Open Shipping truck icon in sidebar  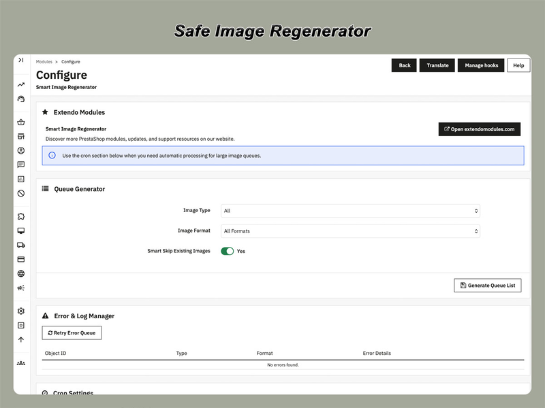[x=21, y=245]
